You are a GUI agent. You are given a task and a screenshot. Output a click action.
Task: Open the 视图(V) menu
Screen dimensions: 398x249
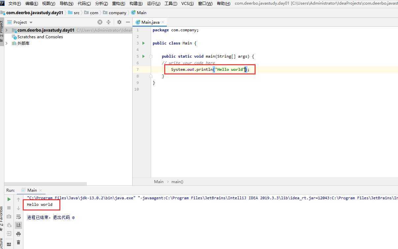point(49,4)
